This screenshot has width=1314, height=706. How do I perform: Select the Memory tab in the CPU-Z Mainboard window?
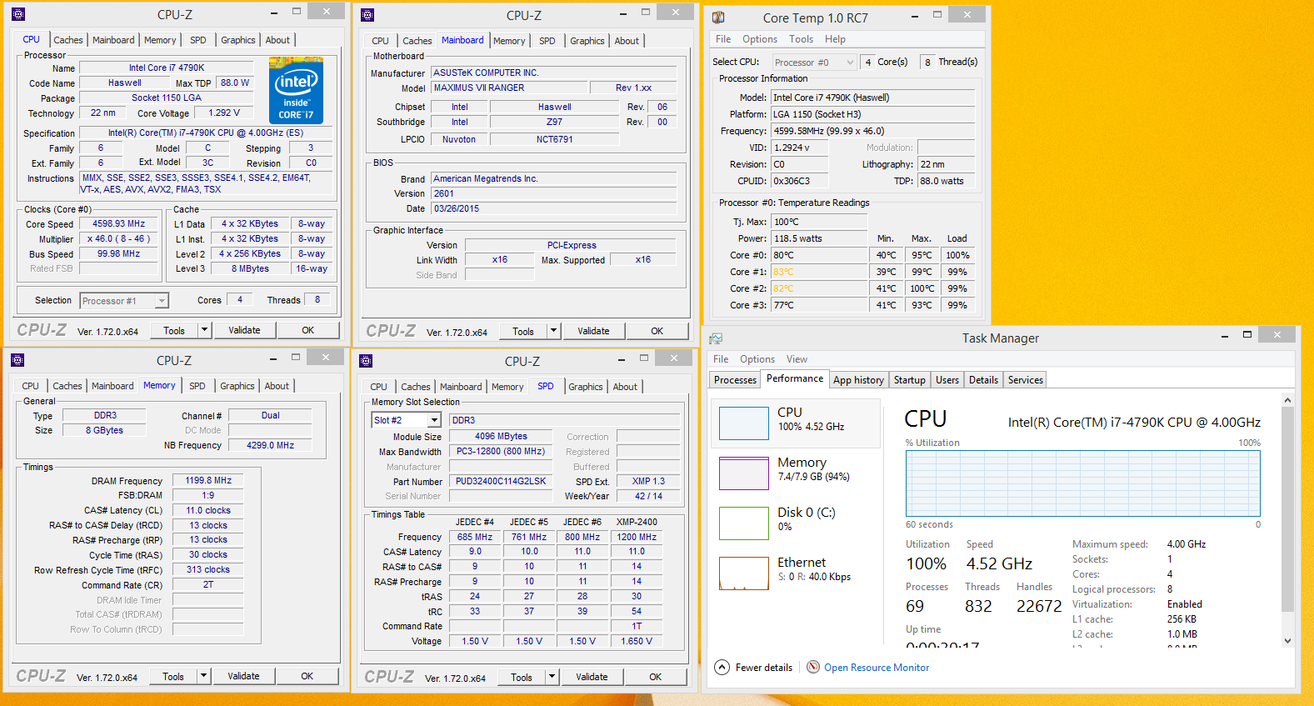tap(509, 41)
